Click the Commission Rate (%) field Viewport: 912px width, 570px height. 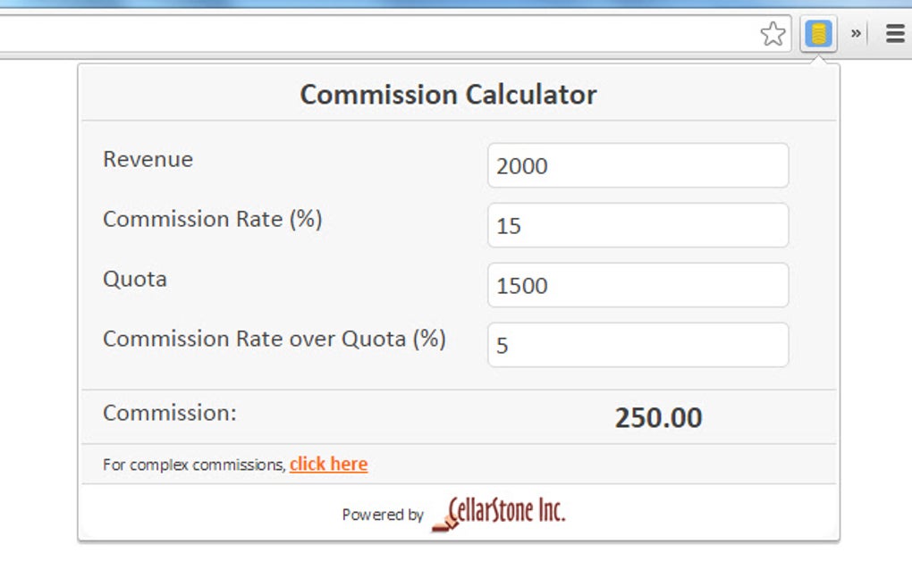pos(638,225)
